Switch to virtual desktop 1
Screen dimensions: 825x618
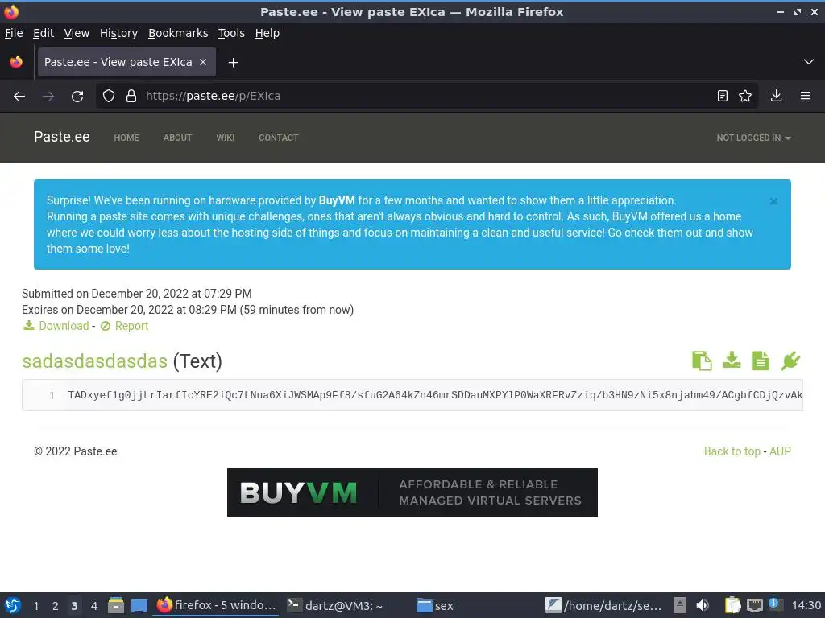[x=35, y=606]
